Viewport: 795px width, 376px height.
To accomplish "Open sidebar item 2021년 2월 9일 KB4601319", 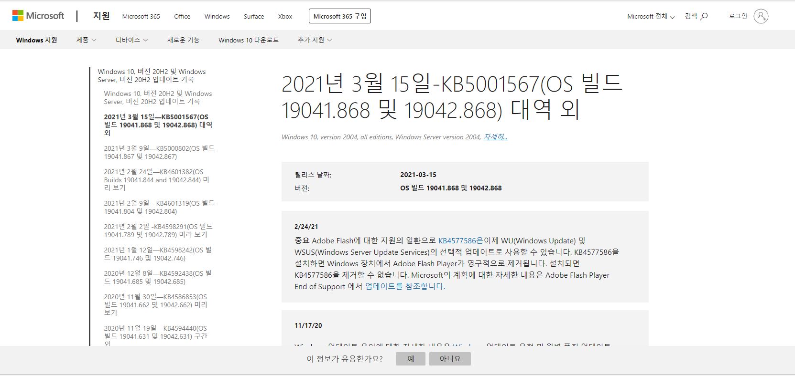I will point(159,207).
